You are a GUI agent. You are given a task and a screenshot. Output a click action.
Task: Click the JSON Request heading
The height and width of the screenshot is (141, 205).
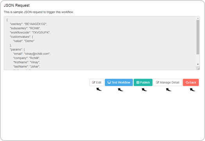click(16, 5)
